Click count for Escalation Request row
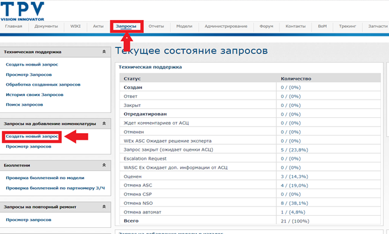This screenshot has width=389, height=234. 291,159
